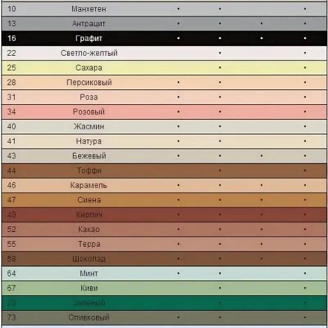Click the number 41 in Натура row
Image resolution: width=328 pixels, height=328 pixels.
point(11,141)
